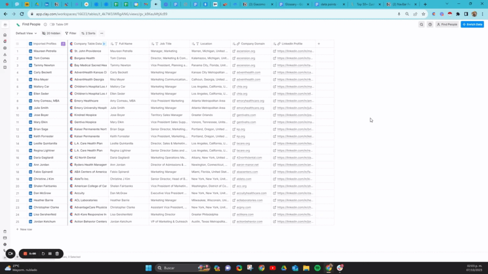This screenshot has width=488, height=274.
Task: Click the restart recording icon
Action: click(x=43, y=254)
